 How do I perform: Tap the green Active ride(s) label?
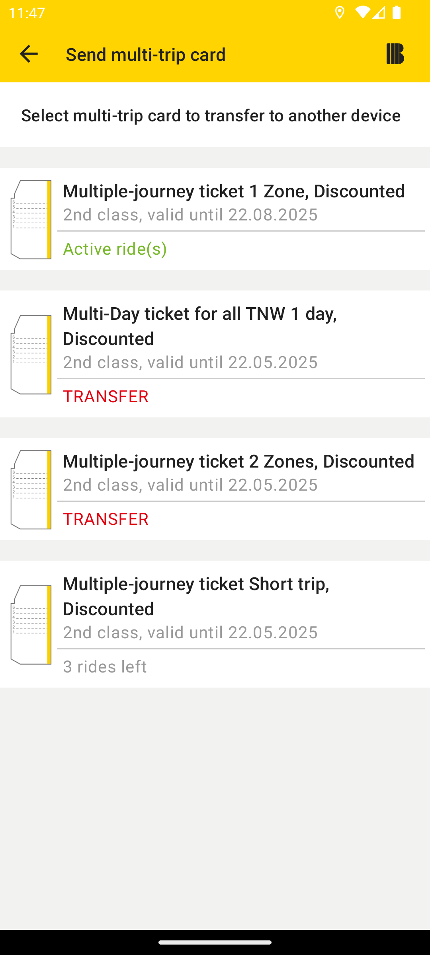click(x=115, y=249)
